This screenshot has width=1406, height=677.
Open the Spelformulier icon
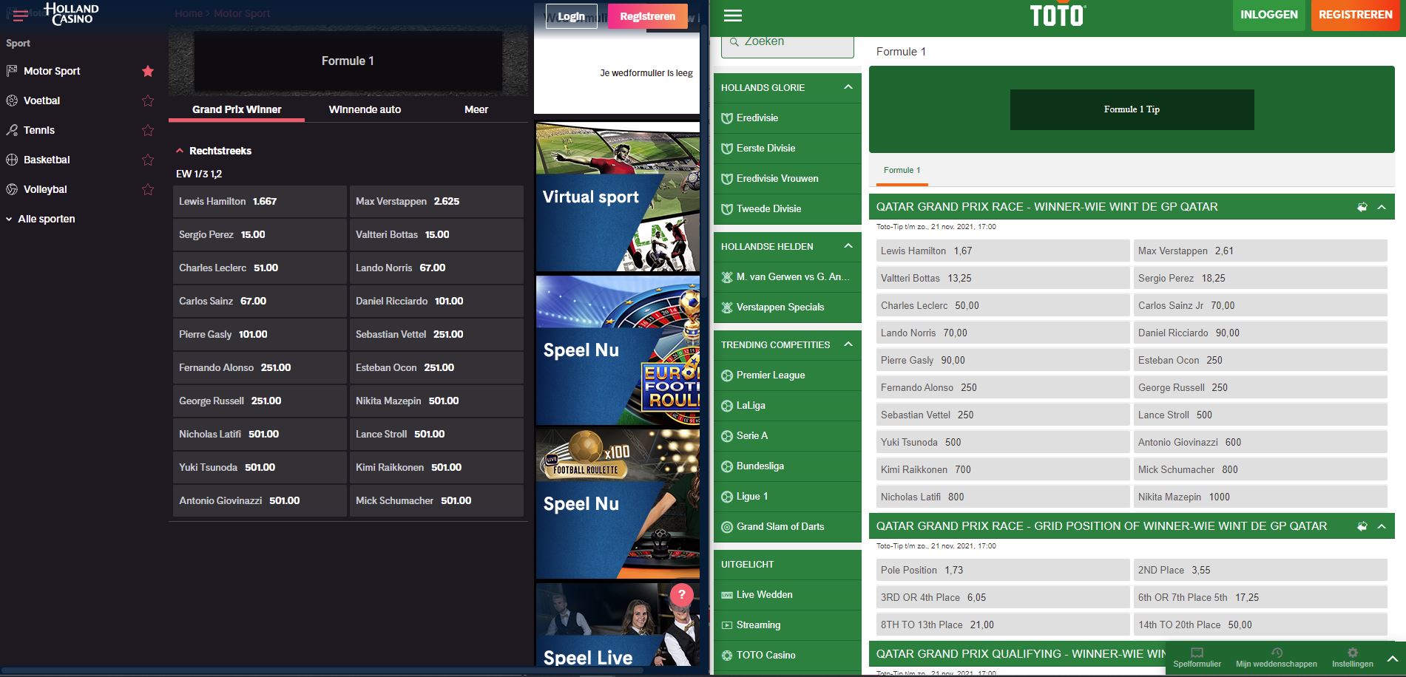pos(1197,653)
